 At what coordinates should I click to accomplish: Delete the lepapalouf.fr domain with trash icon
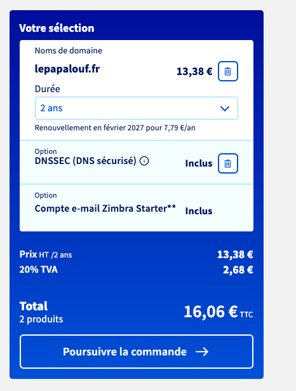[228, 71]
